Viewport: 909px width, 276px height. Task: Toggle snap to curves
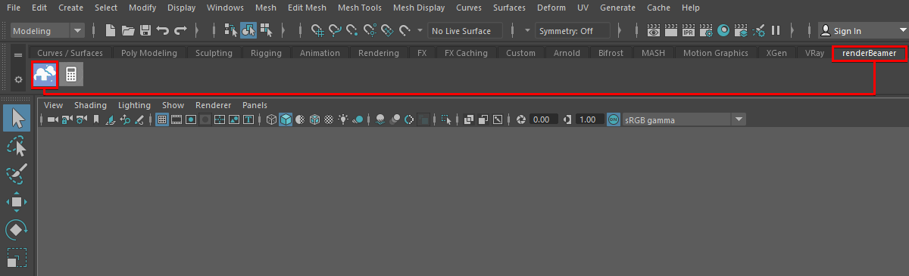(x=336, y=31)
